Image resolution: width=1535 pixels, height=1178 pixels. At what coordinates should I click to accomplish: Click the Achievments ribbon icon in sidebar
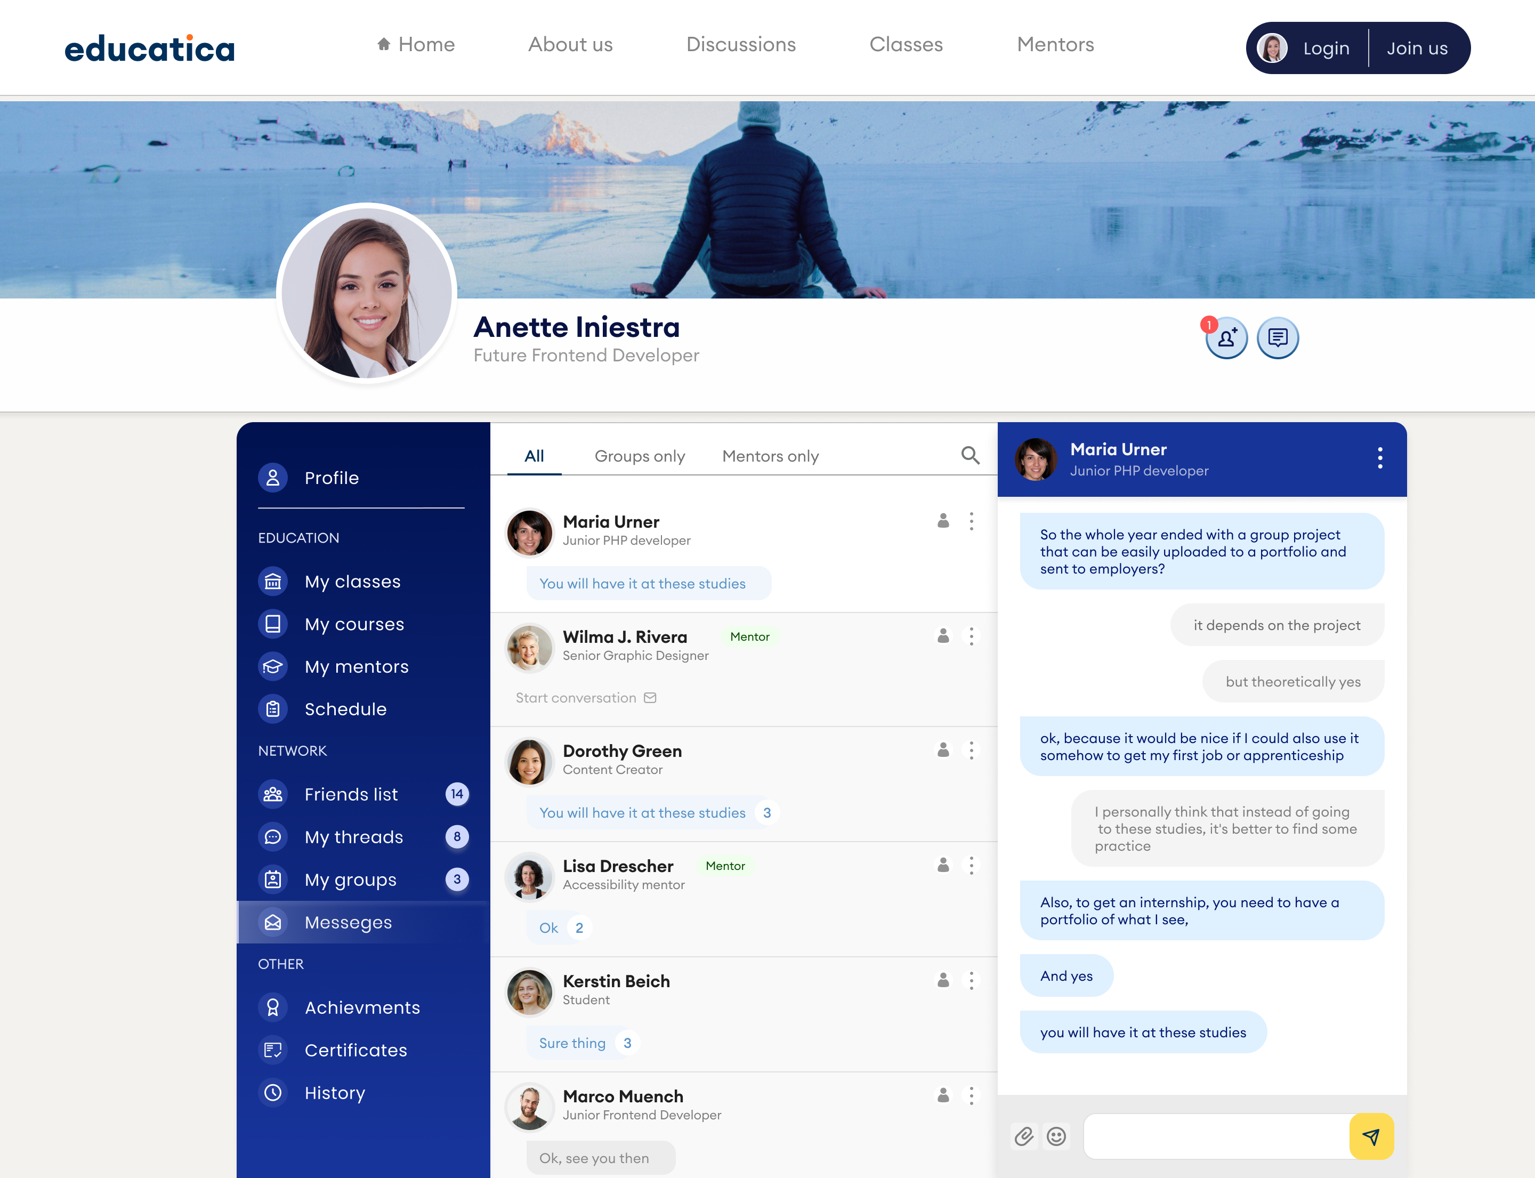click(x=273, y=1007)
